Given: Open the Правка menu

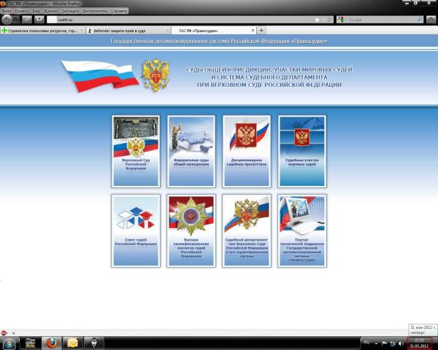Looking at the screenshot, I should coord(21,11).
